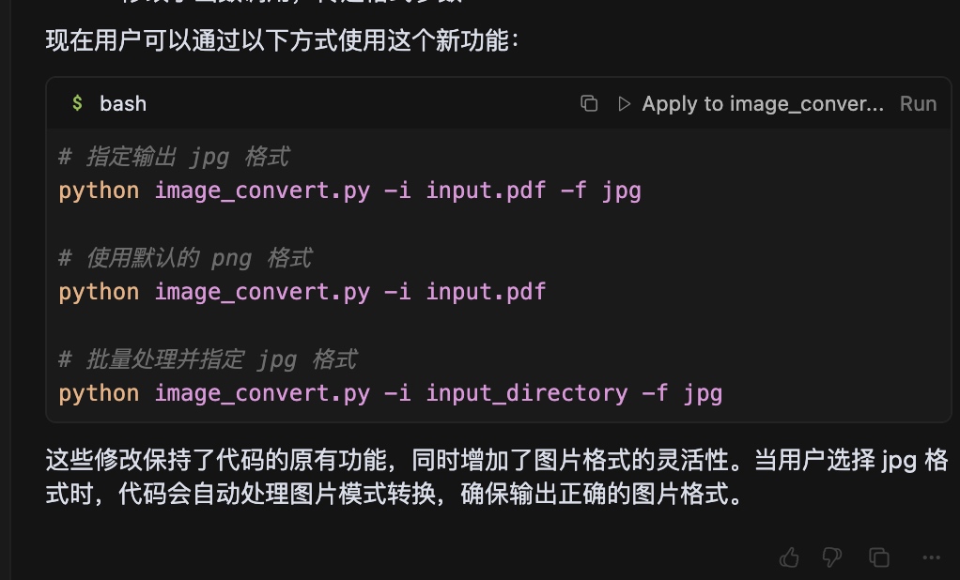Give the response a thumbs down
960x580 pixels.
coord(832,557)
